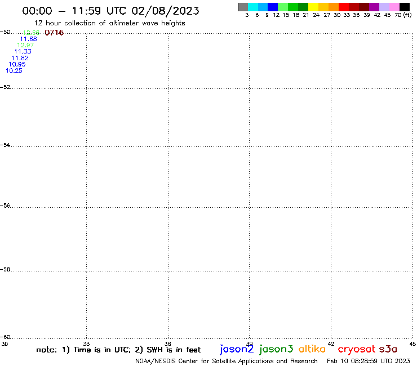The height and width of the screenshot is (366, 417).
Task: Click the latitude axis label -58
Action: 5,270
